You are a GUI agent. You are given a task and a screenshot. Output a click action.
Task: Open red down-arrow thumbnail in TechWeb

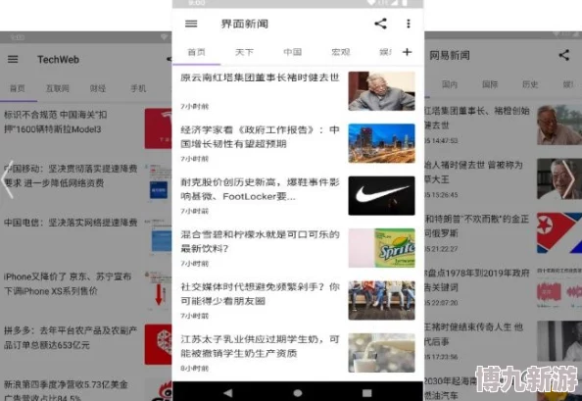coord(159,291)
